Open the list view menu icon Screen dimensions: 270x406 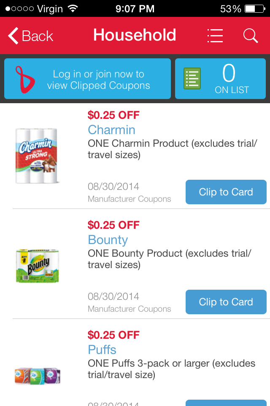215,36
